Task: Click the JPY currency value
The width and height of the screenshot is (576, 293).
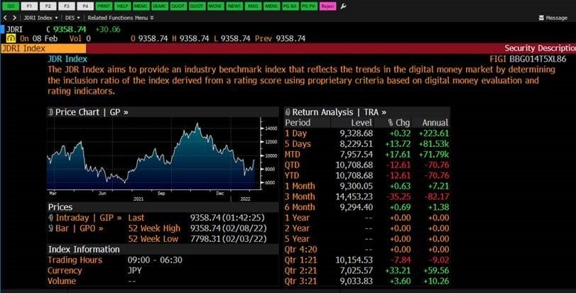Action: tap(134, 270)
